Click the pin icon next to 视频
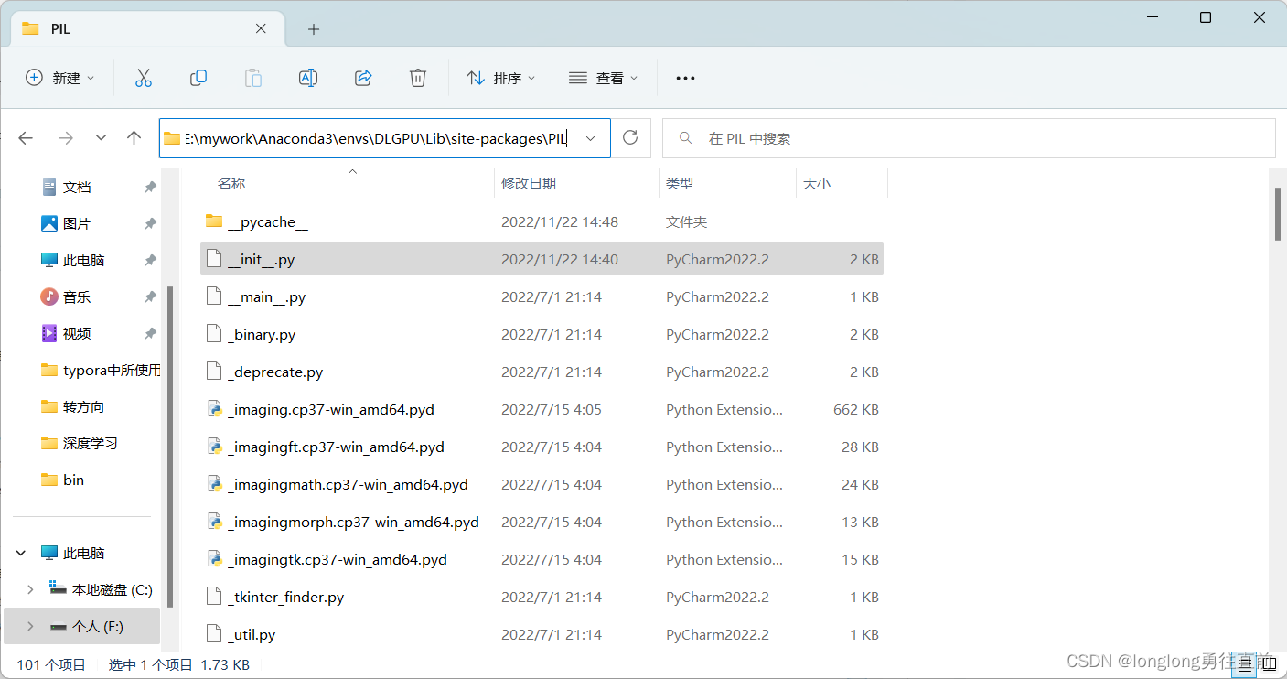Screen dimensions: 1287x679 pyautogui.click(x=150, y=333)
